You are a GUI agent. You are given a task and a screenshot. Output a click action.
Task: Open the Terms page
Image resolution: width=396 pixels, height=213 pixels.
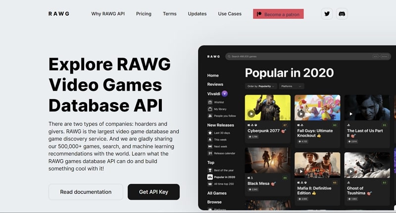[169, 14]
